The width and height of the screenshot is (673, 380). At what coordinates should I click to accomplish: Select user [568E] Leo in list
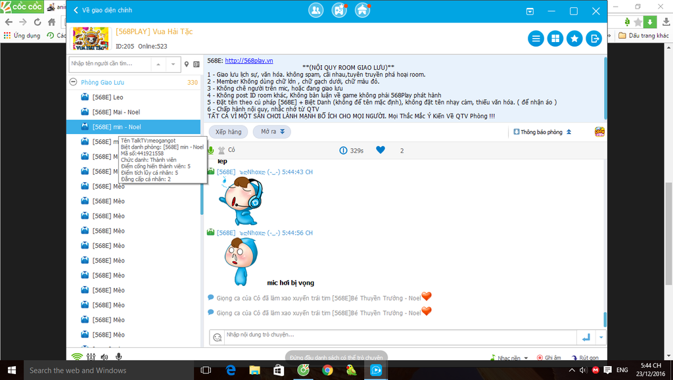(108, 97)
